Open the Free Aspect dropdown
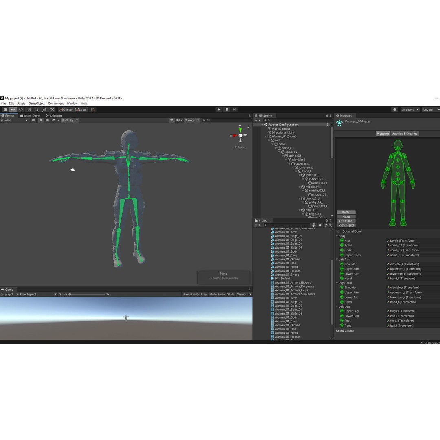Viewport: 440px width, 440px height. click(38, 295)
